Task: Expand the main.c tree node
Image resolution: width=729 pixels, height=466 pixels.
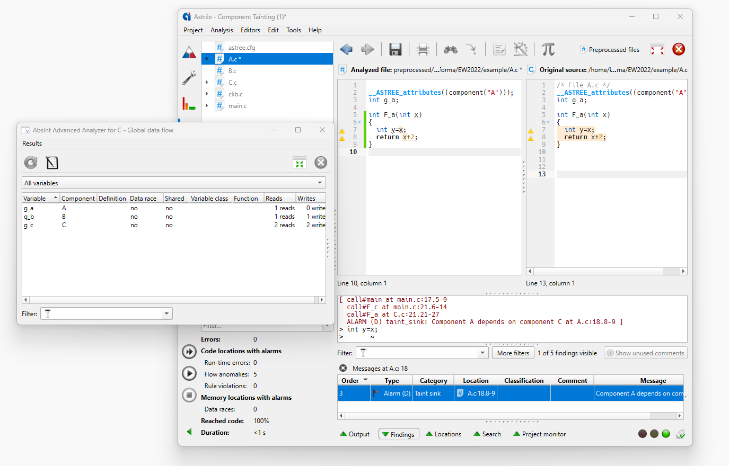Action: (207, 106)
